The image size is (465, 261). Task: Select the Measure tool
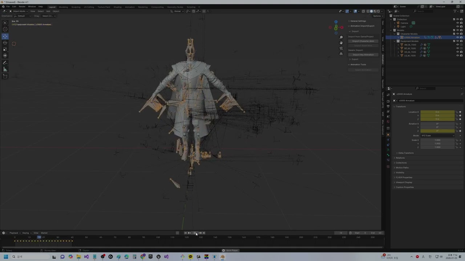pyautogui.click(x=5, y=69)
